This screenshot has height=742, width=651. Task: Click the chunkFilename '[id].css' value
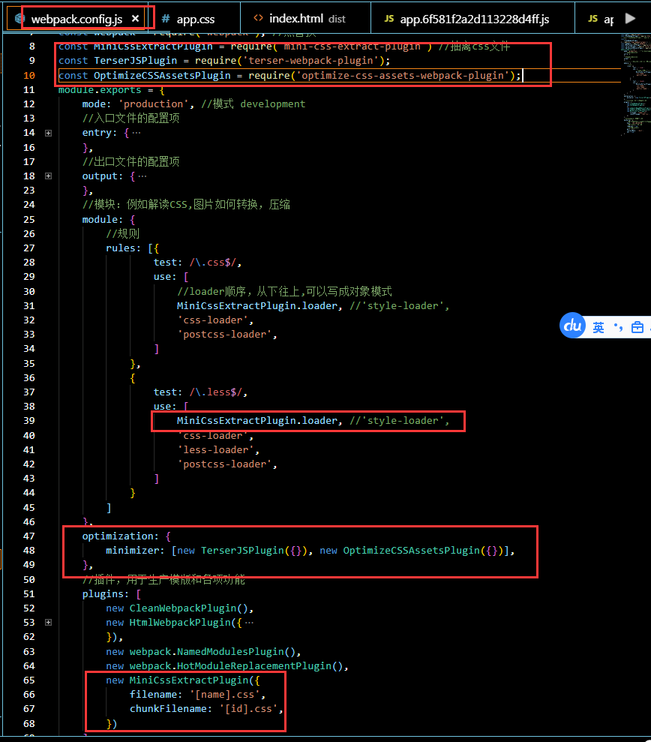[248, 709]
